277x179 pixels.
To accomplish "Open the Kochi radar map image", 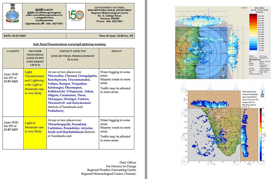I will 214,134.
